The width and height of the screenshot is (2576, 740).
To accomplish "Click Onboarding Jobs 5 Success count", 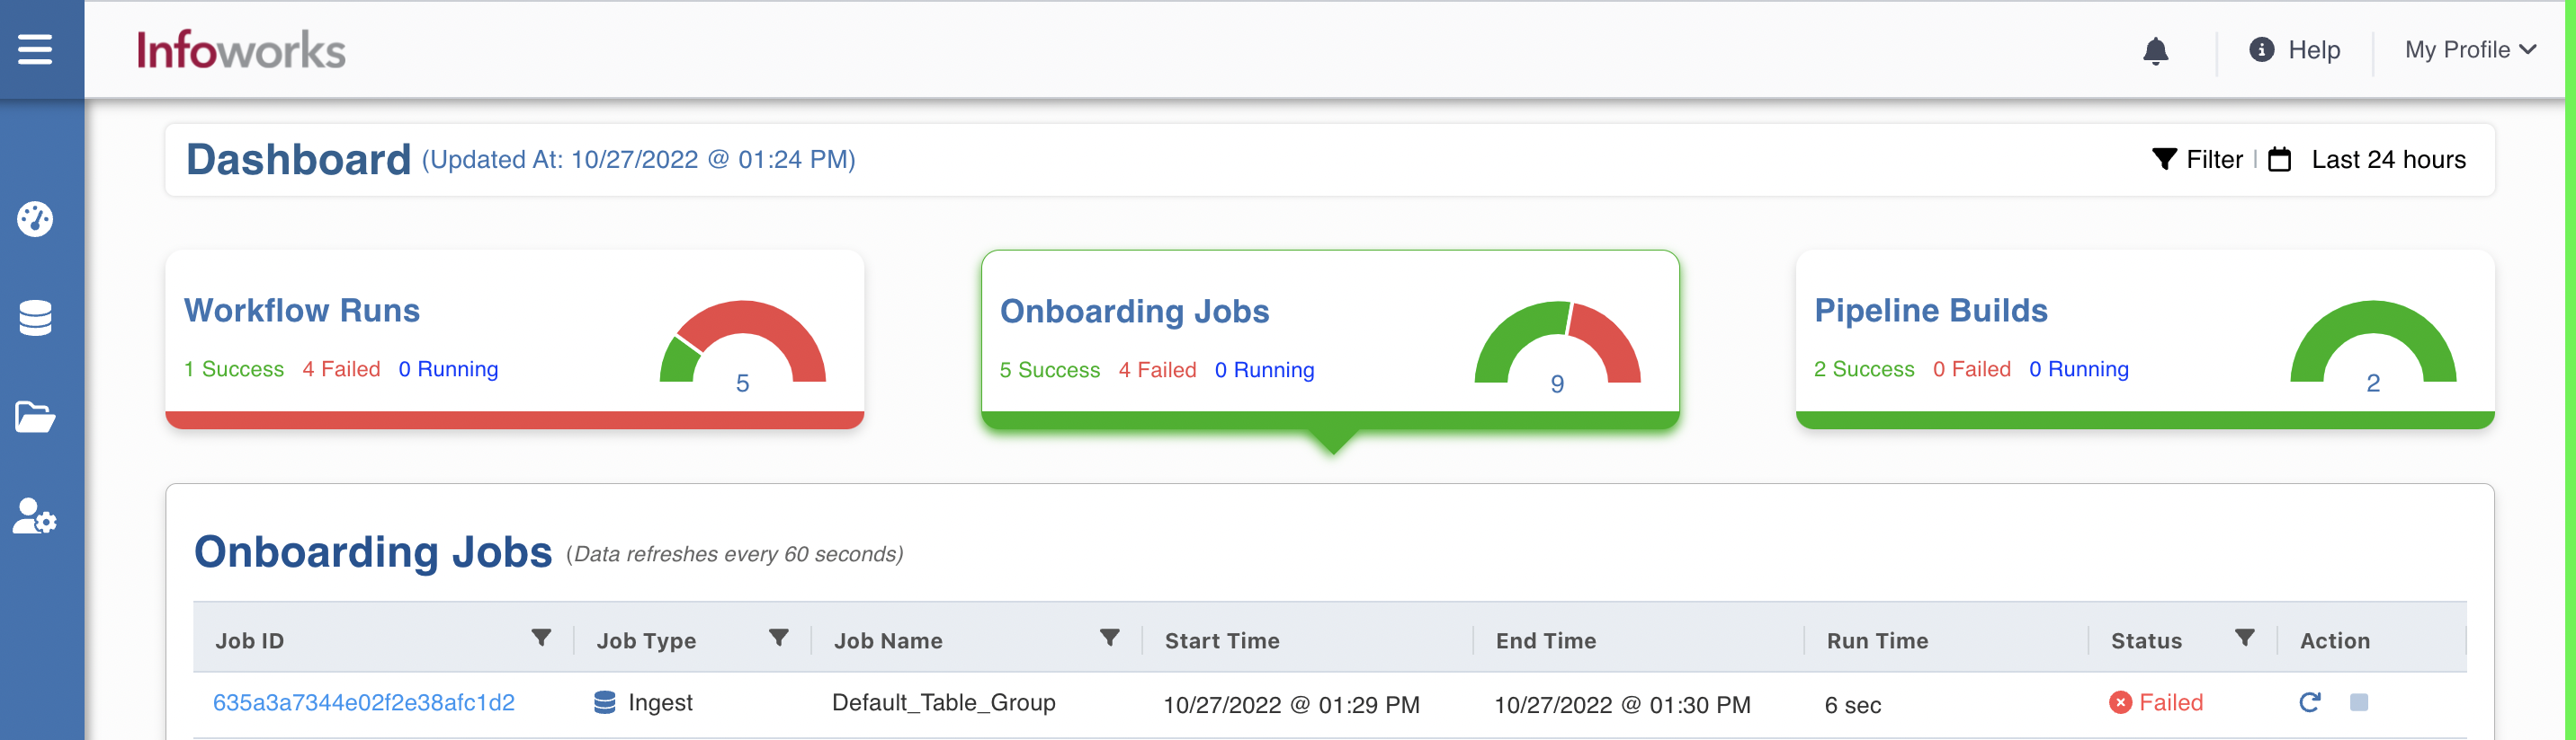I will [1050, 371].
